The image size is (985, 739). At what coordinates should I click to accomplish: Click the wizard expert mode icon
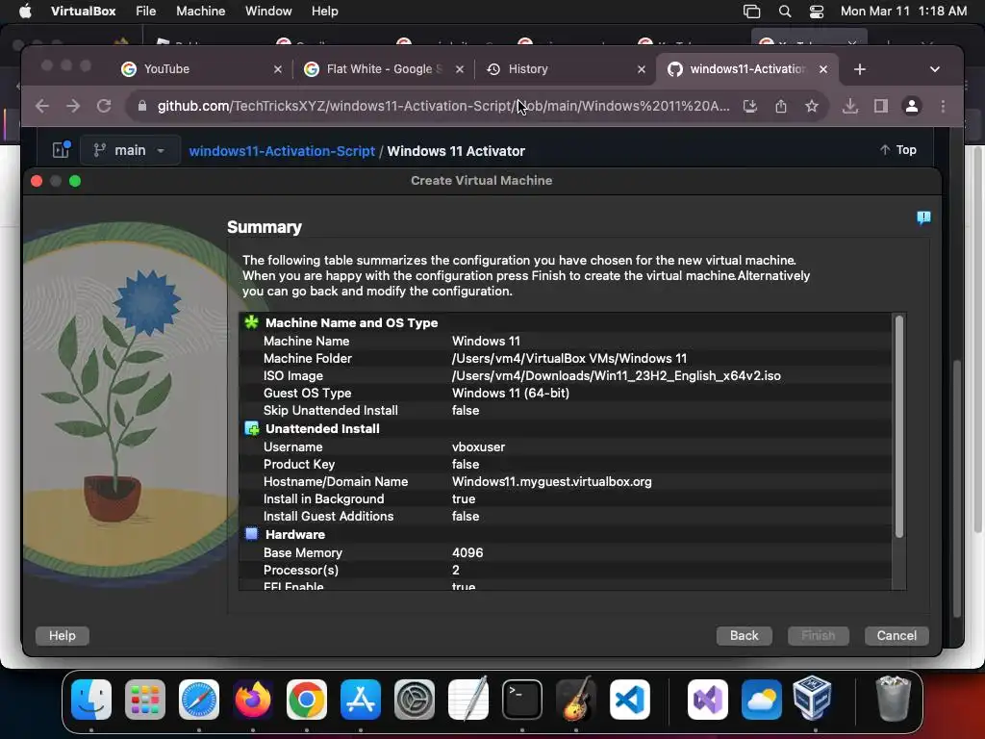[x=923, y=217]
